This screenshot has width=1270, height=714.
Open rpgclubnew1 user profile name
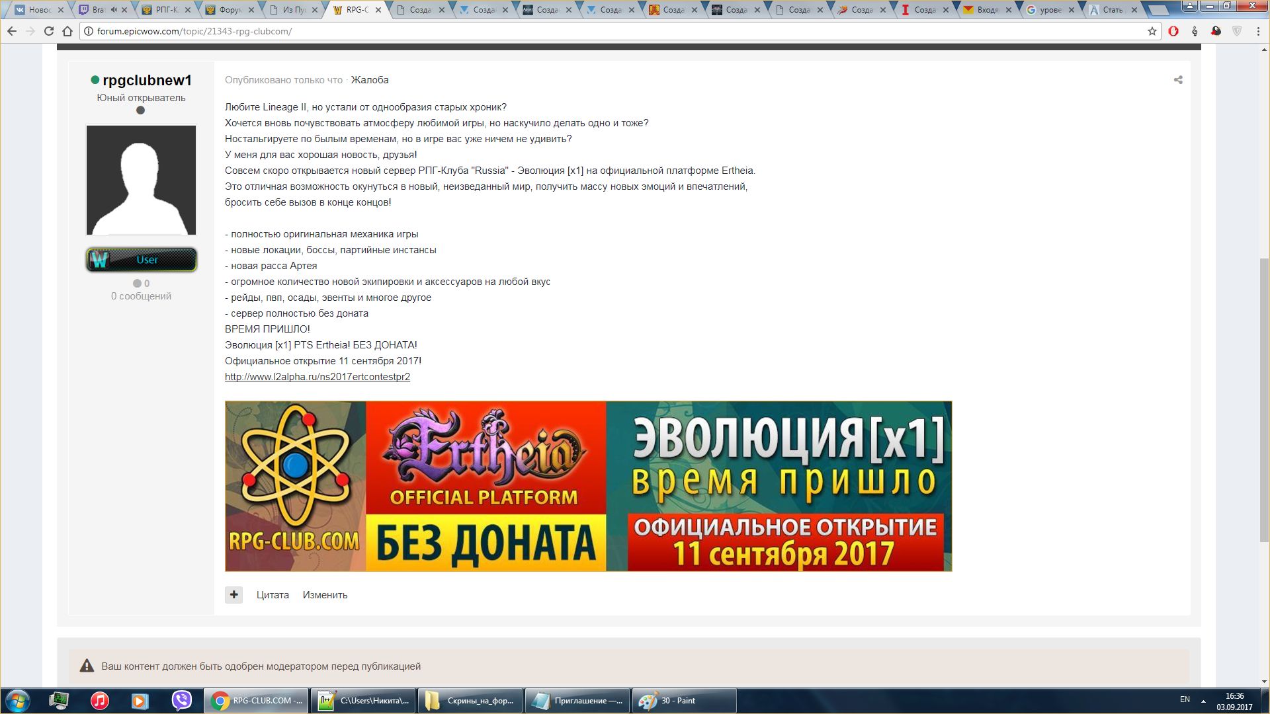147,80
